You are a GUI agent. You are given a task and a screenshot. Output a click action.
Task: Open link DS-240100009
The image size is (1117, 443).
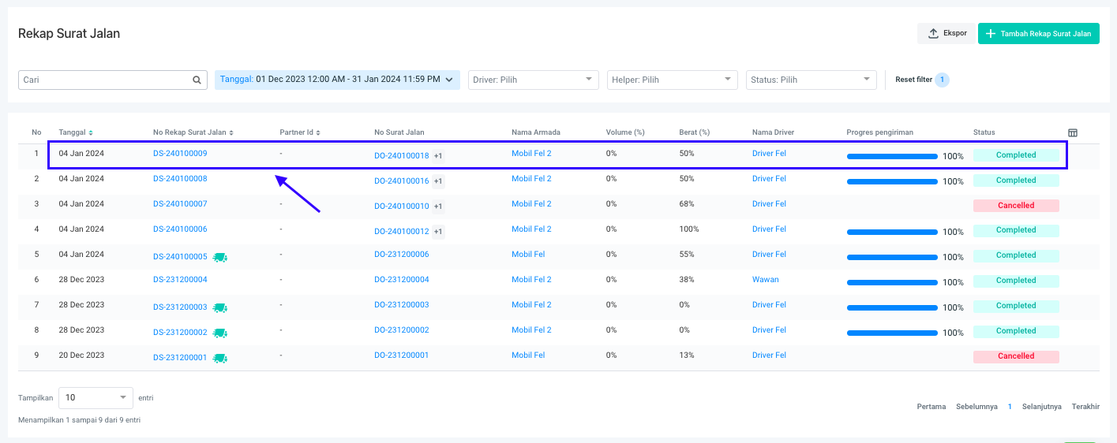tap(180, 153)
